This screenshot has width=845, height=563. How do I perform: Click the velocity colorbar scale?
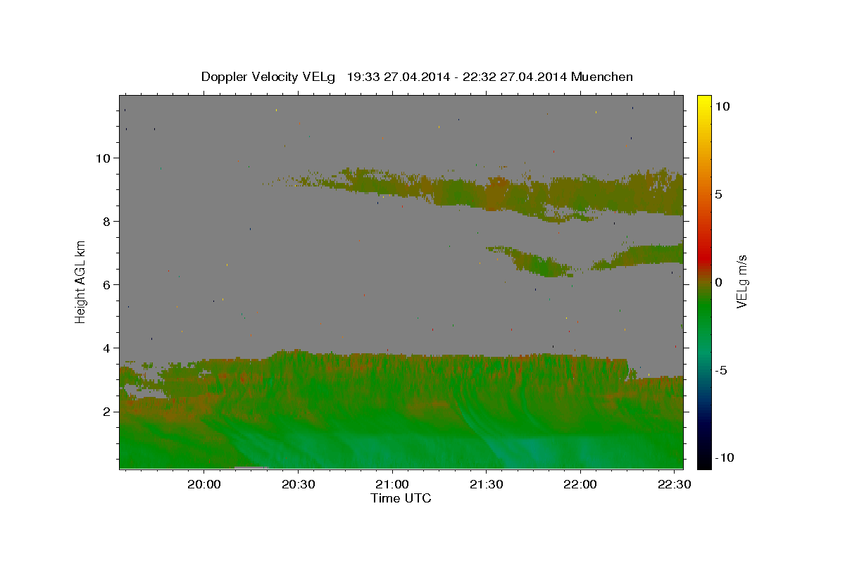point(703,281)
